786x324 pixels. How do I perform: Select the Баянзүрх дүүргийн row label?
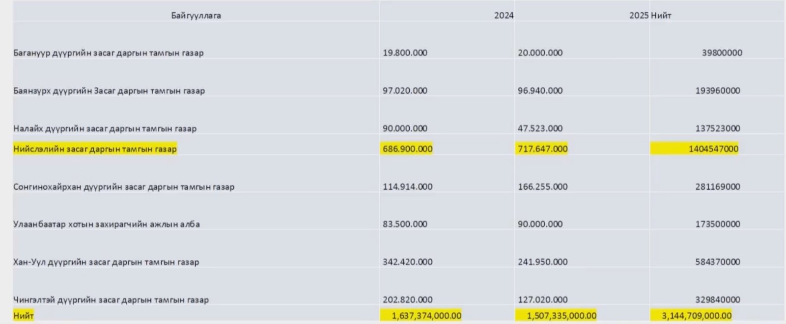click(109, 91)
